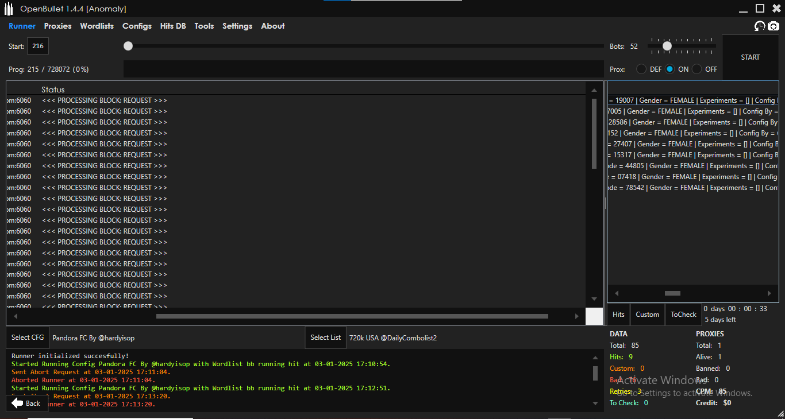Take a screenshot with the camera icon

point(774,26)
